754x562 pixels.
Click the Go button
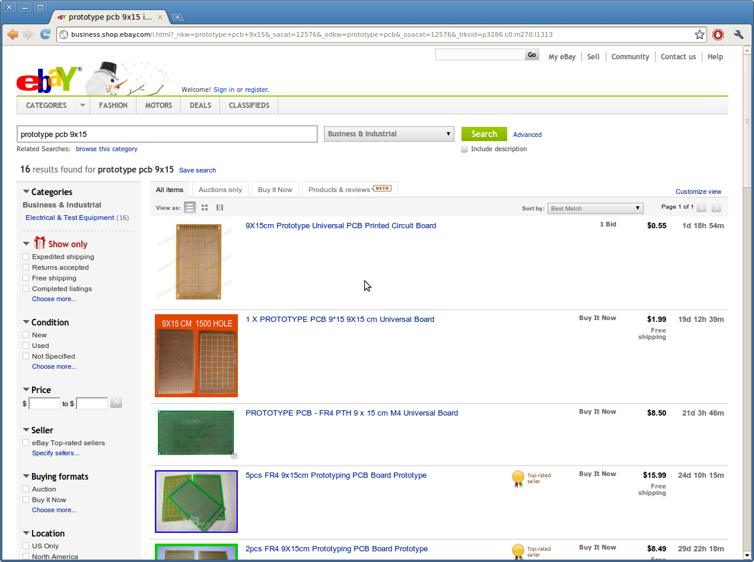(x=532, y=55)
